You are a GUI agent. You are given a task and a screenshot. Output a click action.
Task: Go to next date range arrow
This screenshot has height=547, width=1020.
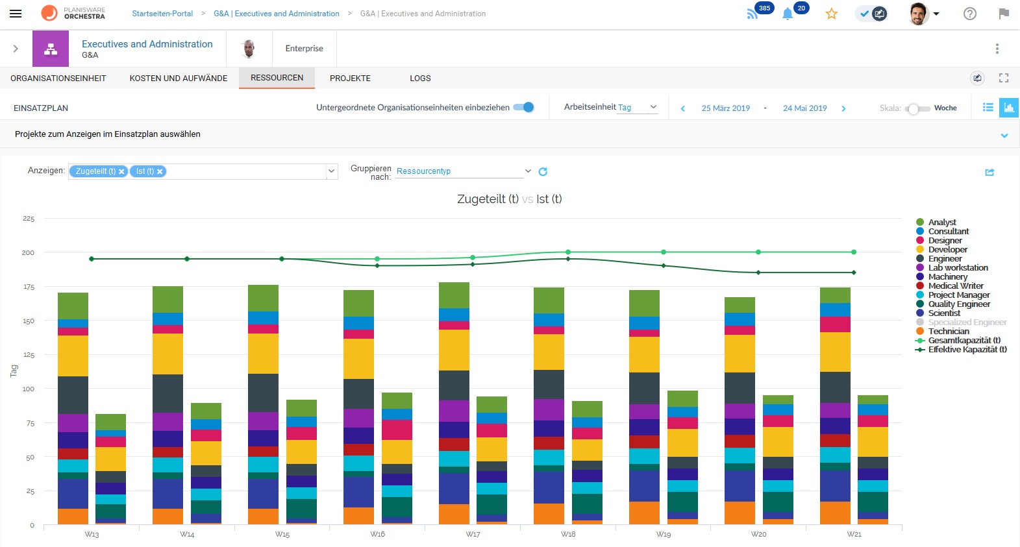coord(843,108)
